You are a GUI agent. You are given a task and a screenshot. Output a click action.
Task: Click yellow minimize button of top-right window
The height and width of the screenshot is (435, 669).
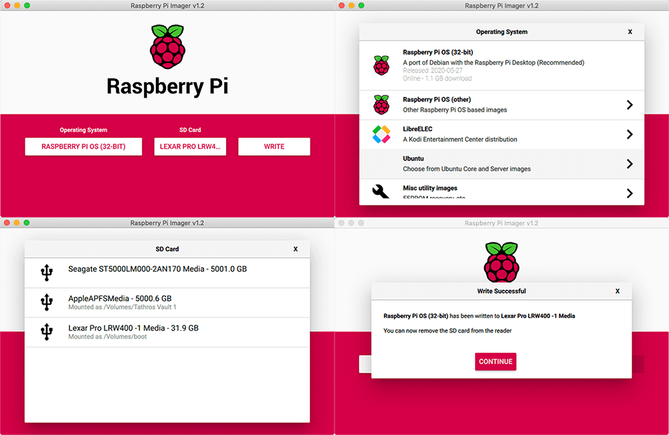pyautogui.click(x=351, y=5)
